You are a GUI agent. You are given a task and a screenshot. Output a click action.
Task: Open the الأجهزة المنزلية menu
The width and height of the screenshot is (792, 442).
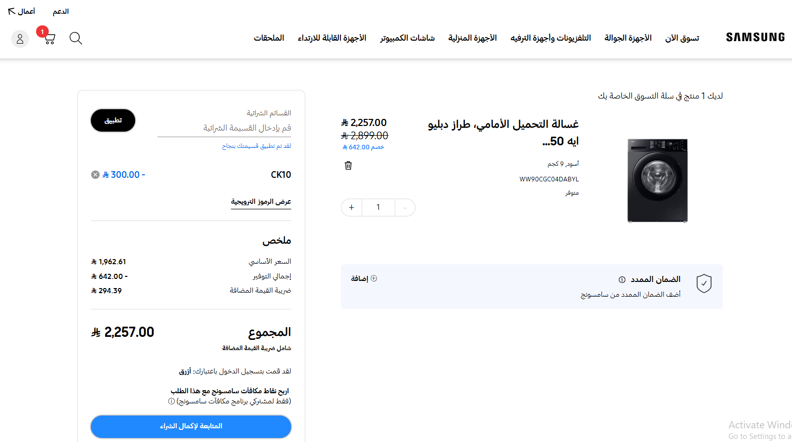click(472, 38)
